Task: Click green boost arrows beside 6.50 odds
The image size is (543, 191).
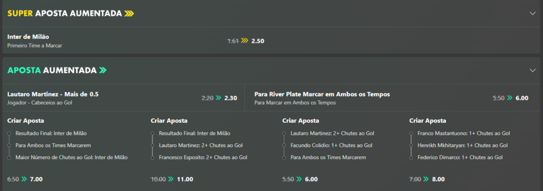Action: click(x=24, y=179)
